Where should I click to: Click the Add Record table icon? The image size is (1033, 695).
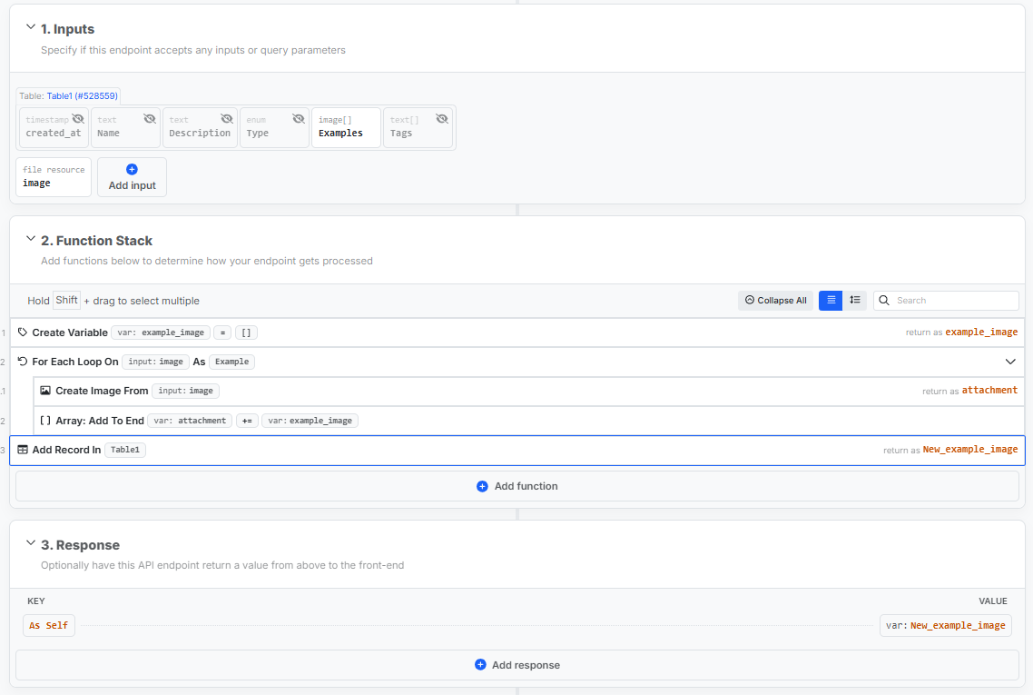click(23, 450)
